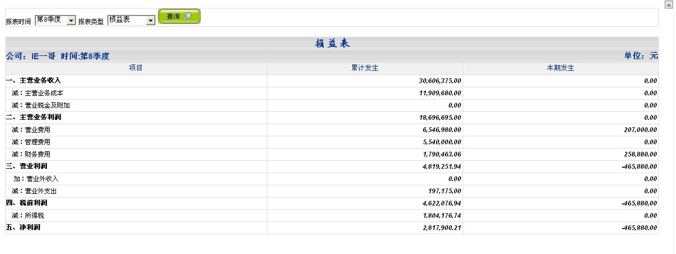
Task: Click value 6,546,980.00
Action: tap(442, 130)
